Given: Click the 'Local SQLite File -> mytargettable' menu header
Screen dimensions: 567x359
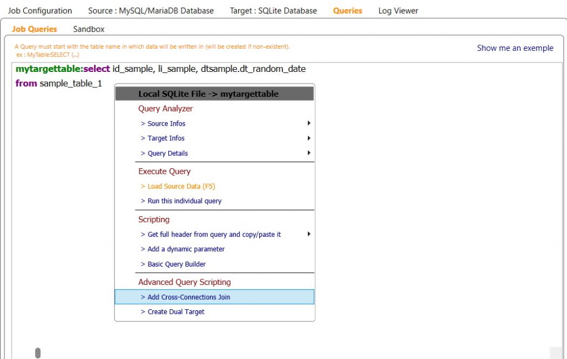Looking at the screenshot, I should [214, 94].
